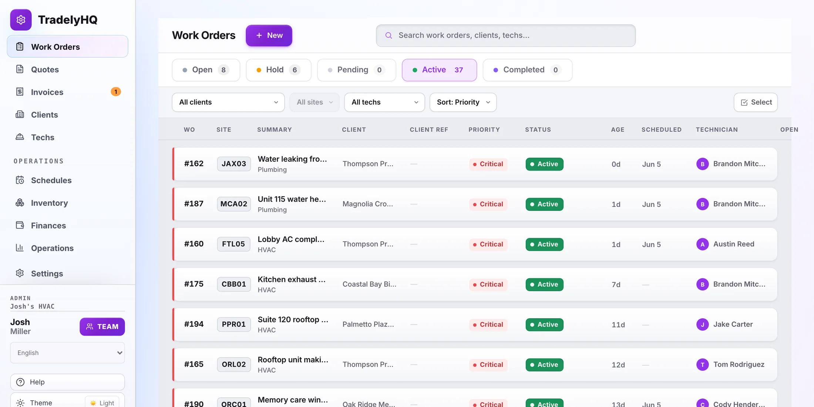This screenshot has width=814, height=407.
Task: Sort by the WO column header
Action: (x=189, y=129)
